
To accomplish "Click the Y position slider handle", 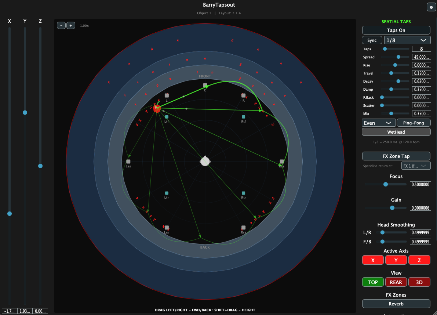I will coord(25,113).
